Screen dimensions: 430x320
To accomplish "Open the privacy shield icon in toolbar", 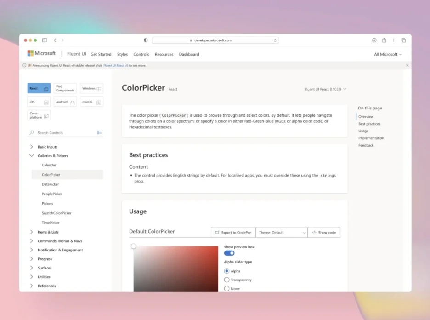I will pyautogui.click(x=146, y=40).
